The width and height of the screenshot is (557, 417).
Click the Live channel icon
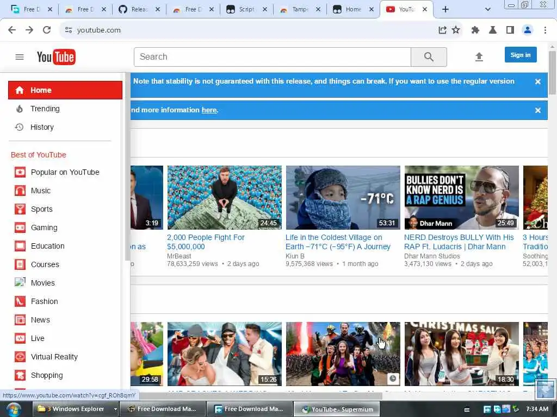[20, 338]
